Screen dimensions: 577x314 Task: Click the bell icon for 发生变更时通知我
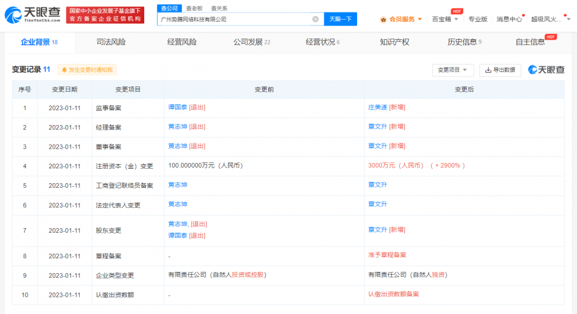64,70
